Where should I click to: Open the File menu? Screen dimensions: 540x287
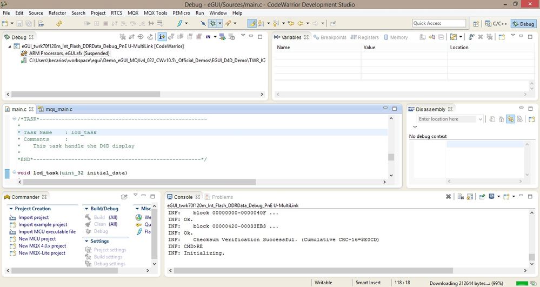[x=6, y=13]
